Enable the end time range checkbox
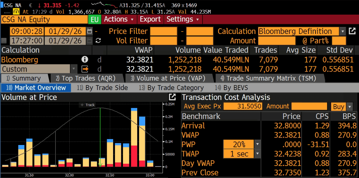This screenshot has height=178, width=359. click(4, 41)
